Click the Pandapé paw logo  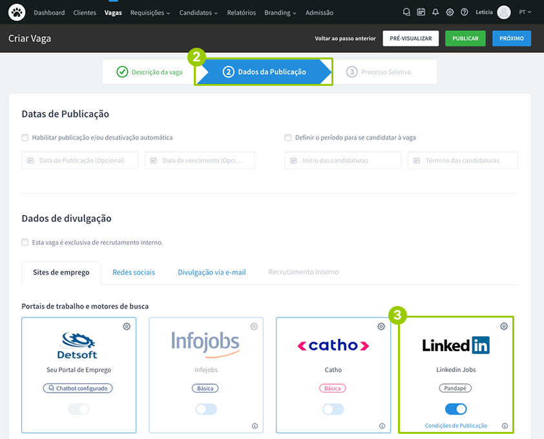coord(17,12)
